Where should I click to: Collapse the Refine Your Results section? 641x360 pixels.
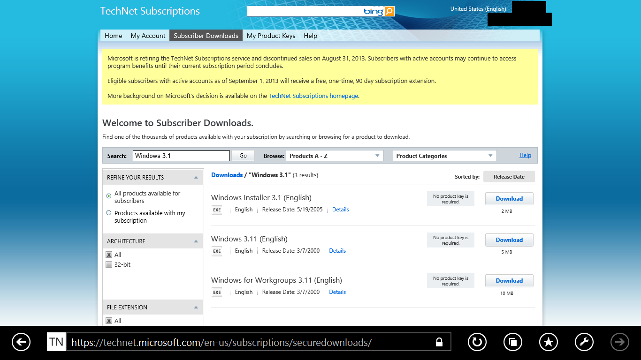click(x=196, y=178)
